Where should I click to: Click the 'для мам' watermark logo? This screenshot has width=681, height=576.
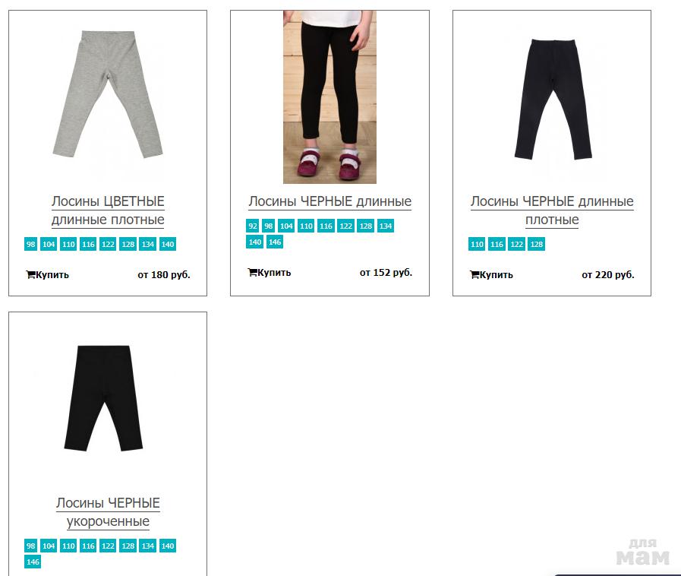pos(642,552)
